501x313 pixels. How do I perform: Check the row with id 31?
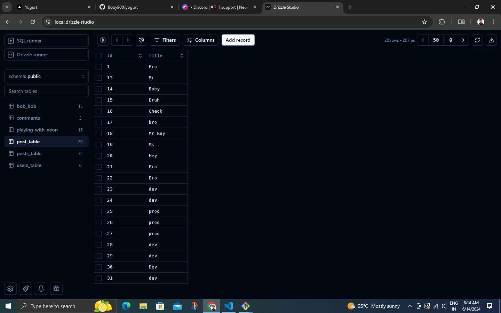99,278
